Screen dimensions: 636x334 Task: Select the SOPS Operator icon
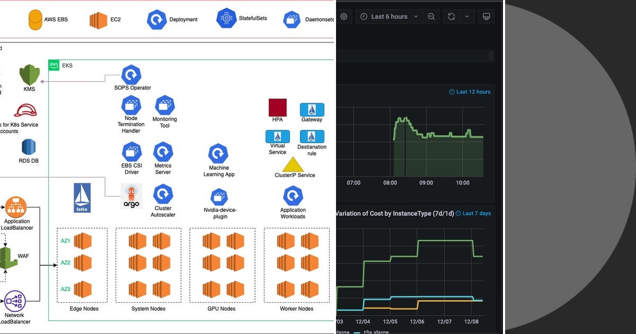coord(131,74)
